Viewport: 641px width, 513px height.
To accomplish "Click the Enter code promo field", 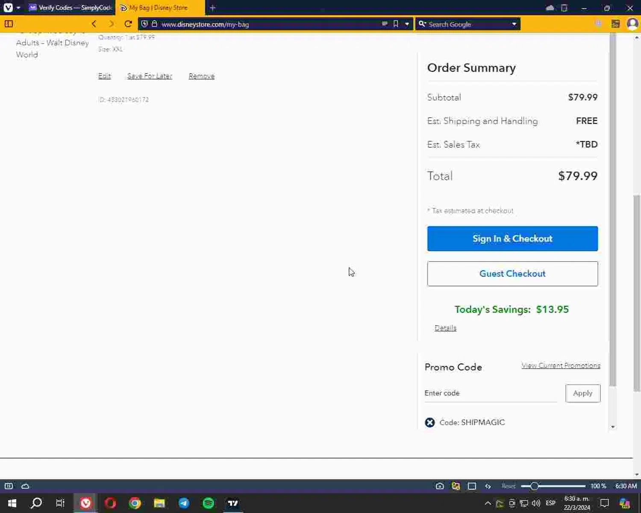I will (491, 393).
